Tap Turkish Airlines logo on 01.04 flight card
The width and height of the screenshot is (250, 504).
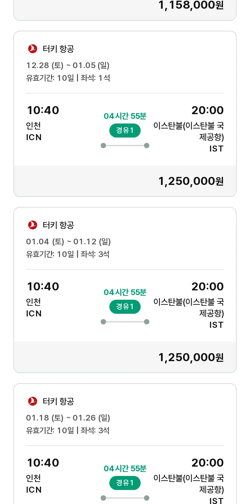tap(33, 225)
